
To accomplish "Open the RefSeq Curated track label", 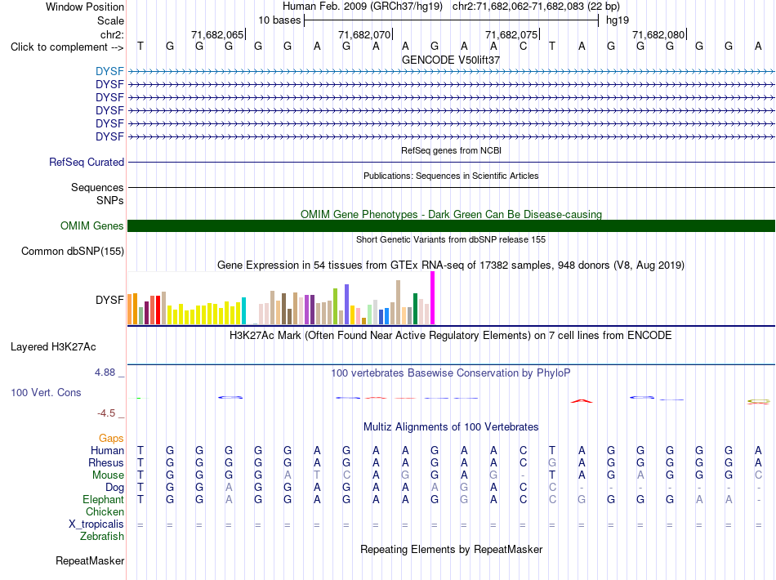I will [x=87, y=162].
